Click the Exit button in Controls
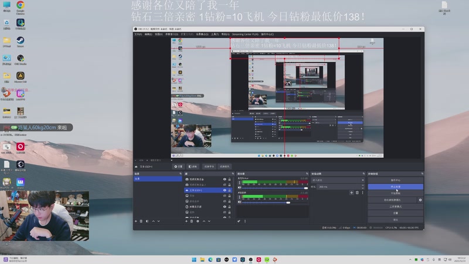The height and width of the screenshot is (264, 469). pos(395,219)
